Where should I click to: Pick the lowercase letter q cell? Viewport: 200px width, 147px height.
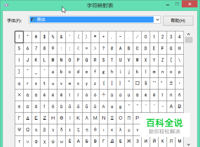click(x=19, y=83)
